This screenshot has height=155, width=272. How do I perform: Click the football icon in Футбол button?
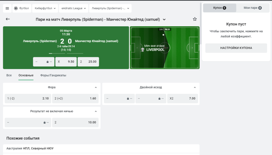click(x=16, y=8)
